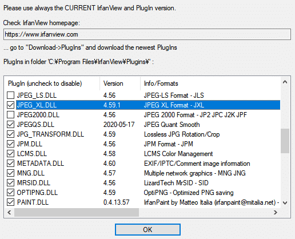Toggle the LCMS.DLL plugin checkbox
295x239 pixels.
tap(10, 154)
